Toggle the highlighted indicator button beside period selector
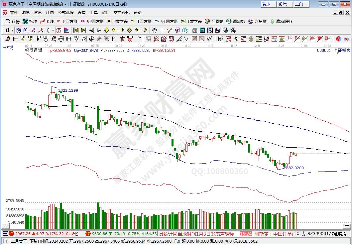 point(18,30)
